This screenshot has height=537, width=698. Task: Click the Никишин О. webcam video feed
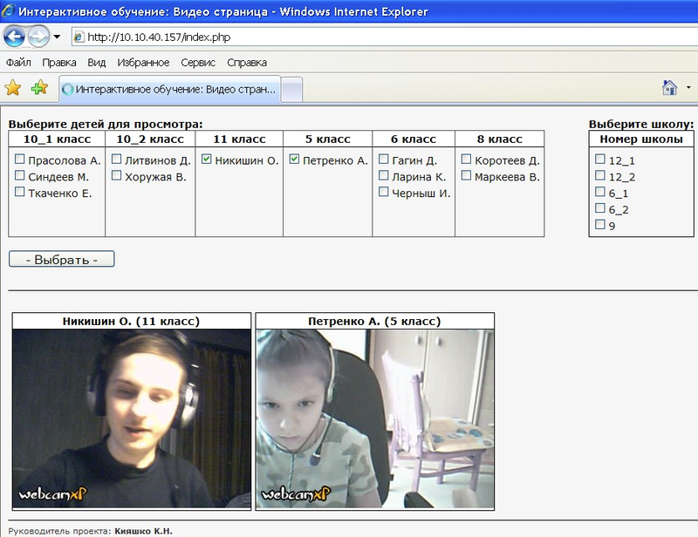point(132,418)
